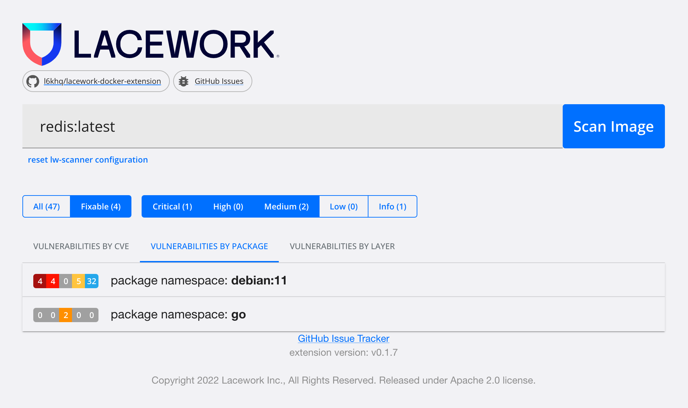The width and height of the screenshot is (688, 408).
Task: Click the yellow 5 low badge
Action: point(78,281)
